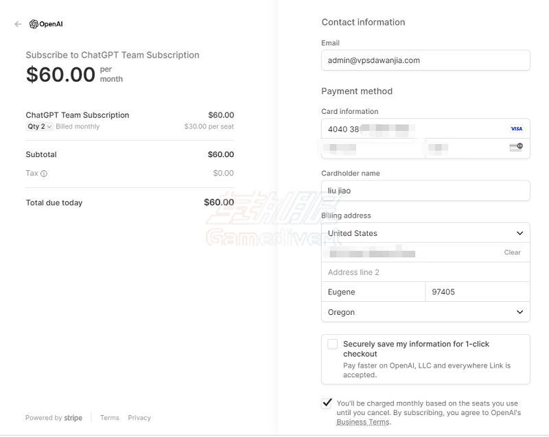The height and width of the screenshot is (437, 549).
Task: Click the Email input field
Action: [x=425, y=60]
